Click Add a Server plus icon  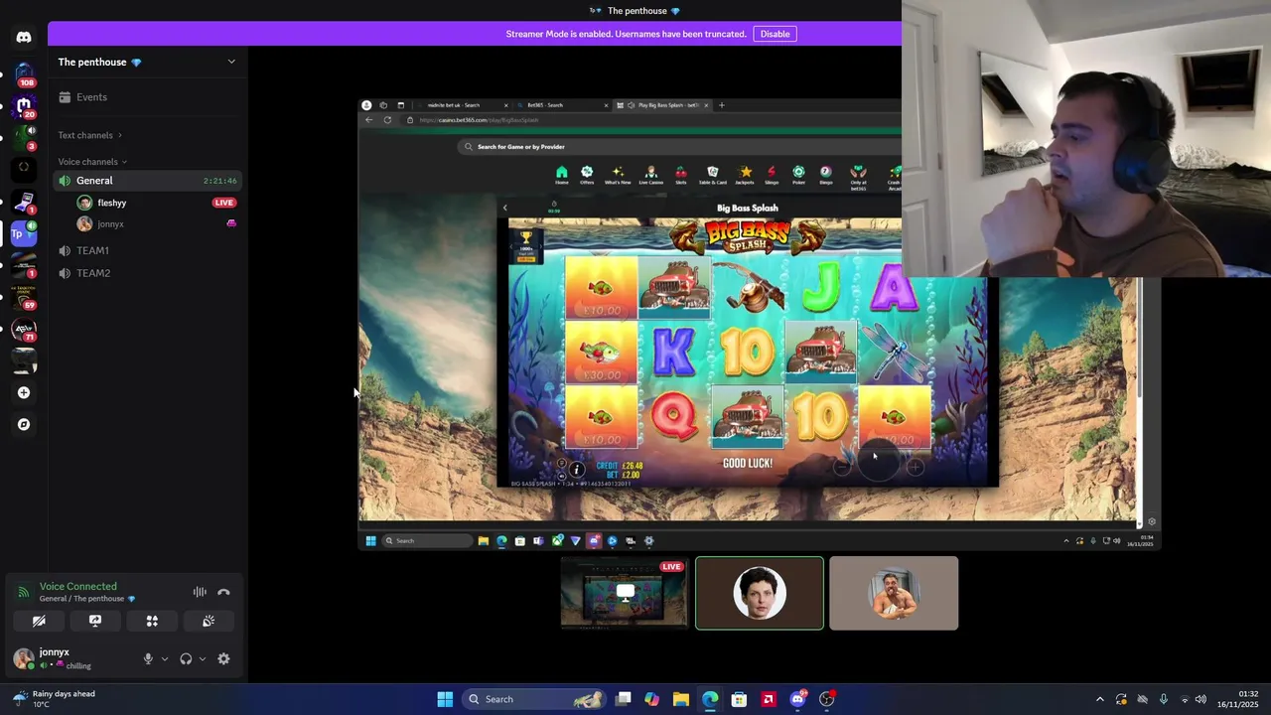[24, 392]
